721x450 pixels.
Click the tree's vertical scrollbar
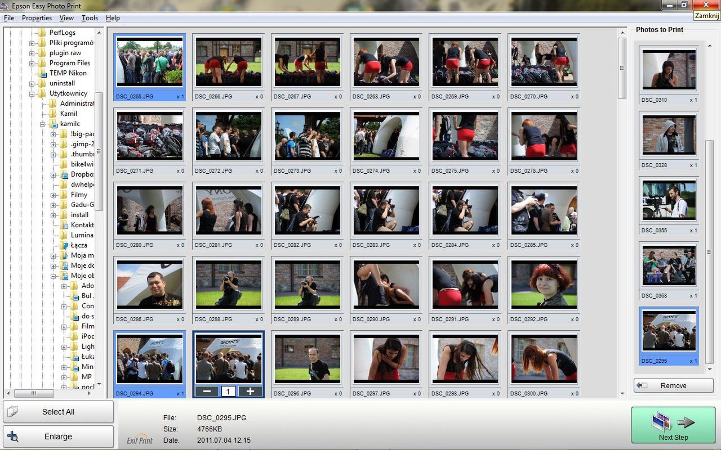(x=99, y=152)
